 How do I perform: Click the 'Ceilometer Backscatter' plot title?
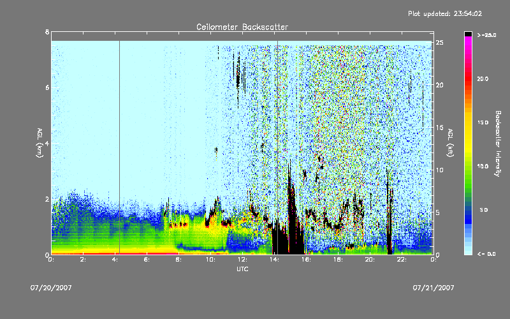pos(242,27)
